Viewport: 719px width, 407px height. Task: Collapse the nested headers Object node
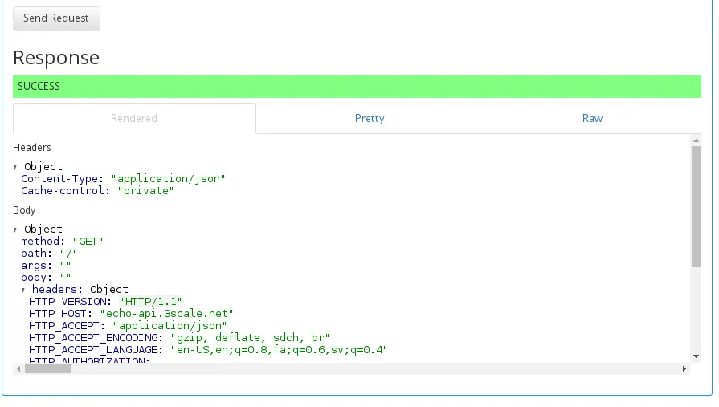pyautogui.click(x=23, y=290)
